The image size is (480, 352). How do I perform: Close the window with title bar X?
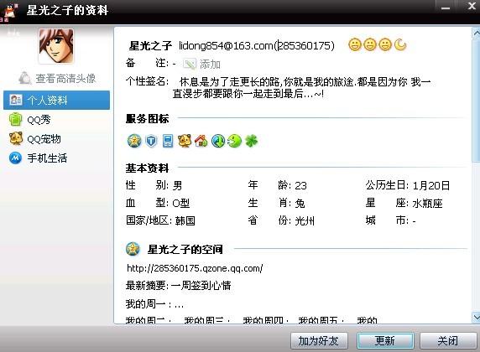click(x=472, y=6)
